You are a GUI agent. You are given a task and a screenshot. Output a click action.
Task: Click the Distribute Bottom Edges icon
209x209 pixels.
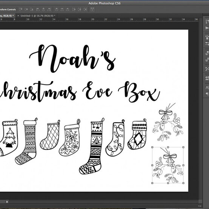(x=68, y=9)
